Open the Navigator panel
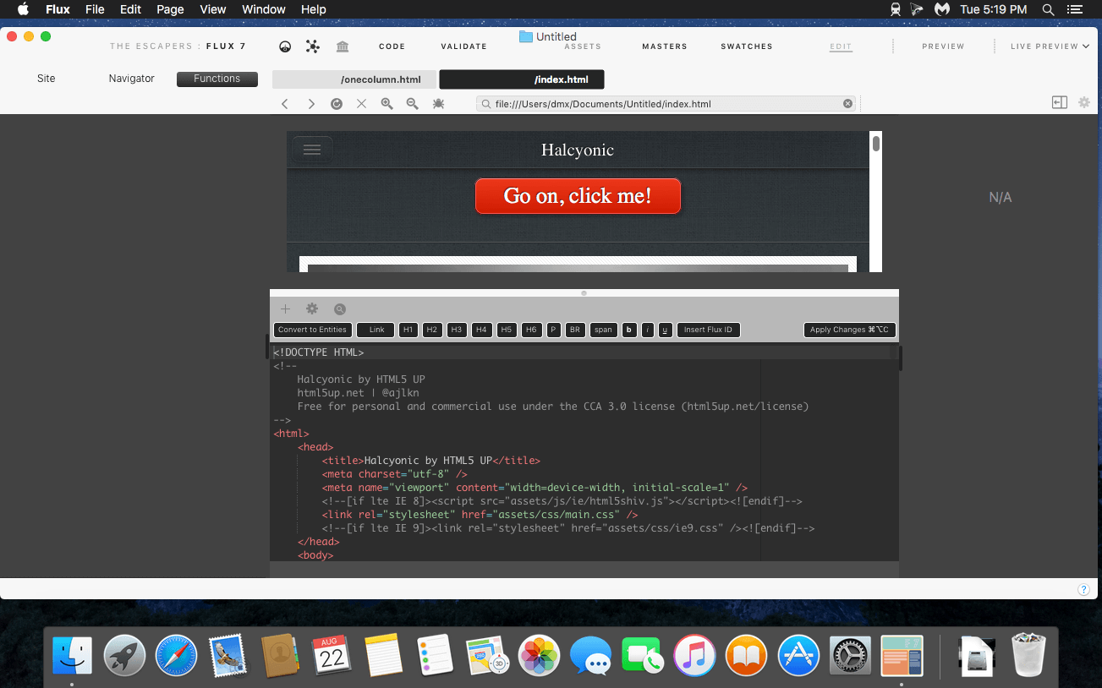Viewport: 1102px width, 688px height. pyautogui.click(x=132, y=79)
